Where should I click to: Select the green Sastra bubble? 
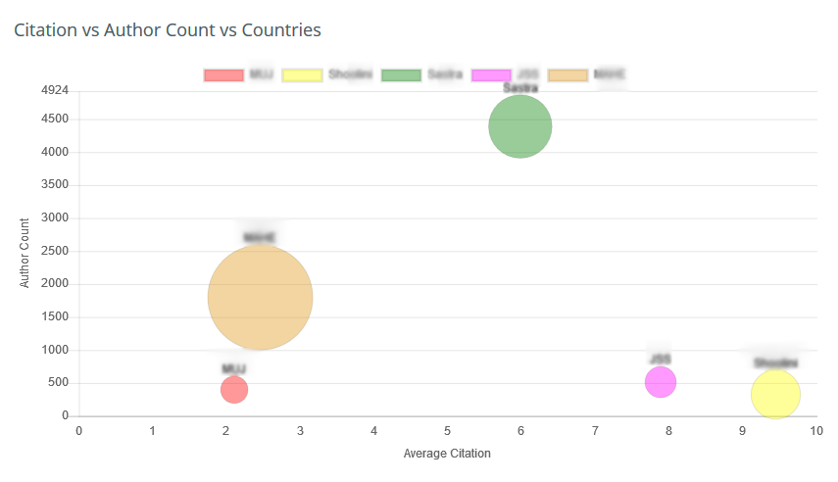pyautogui.click(x=520, y=126)
